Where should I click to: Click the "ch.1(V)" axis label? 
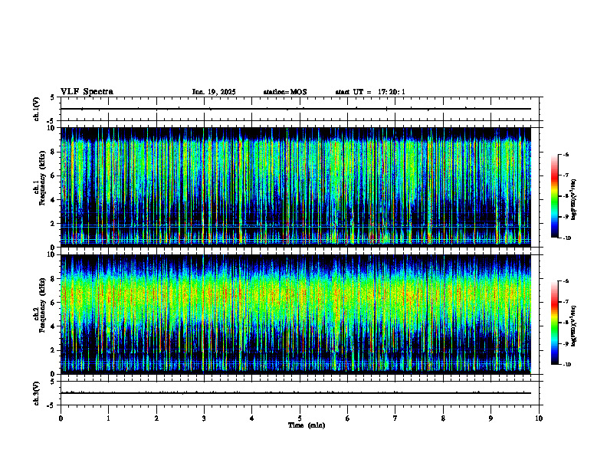point(36,109)
